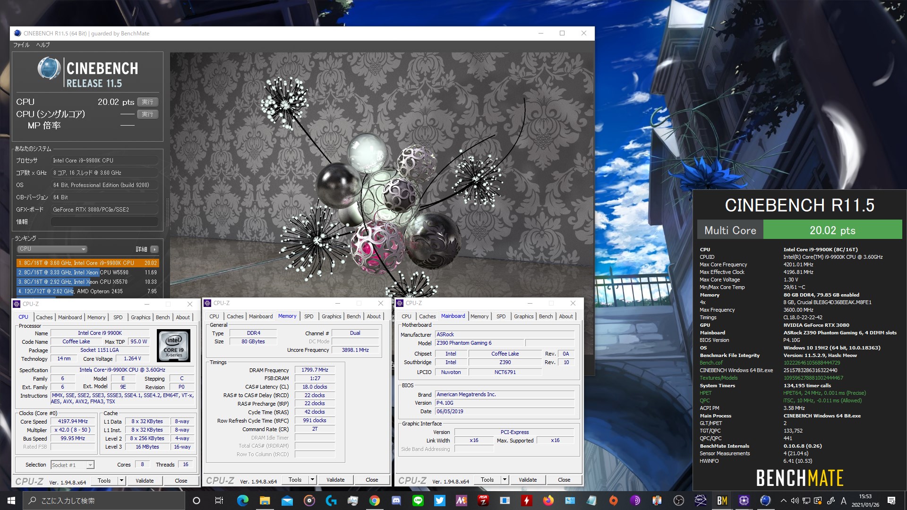The height and width of the screenshot is (510, 907).
Task: Open notification center icon
Action: (x=891, y=501)
